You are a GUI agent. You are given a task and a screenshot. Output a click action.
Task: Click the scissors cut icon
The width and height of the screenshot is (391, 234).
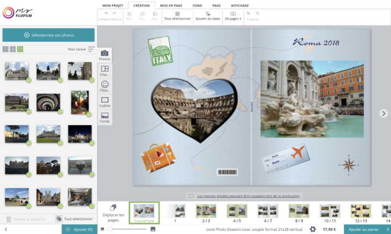point(130,14)
